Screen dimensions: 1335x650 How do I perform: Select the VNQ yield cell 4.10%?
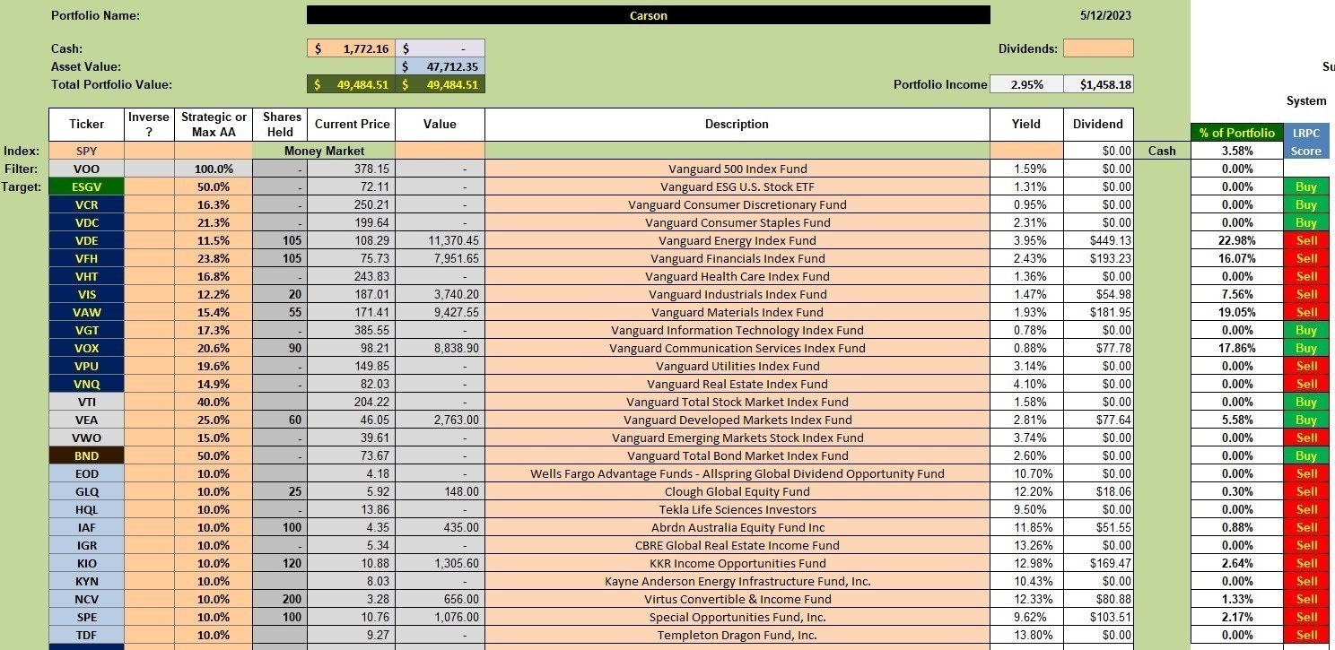pyautogui.click(x=1026, y=384)
